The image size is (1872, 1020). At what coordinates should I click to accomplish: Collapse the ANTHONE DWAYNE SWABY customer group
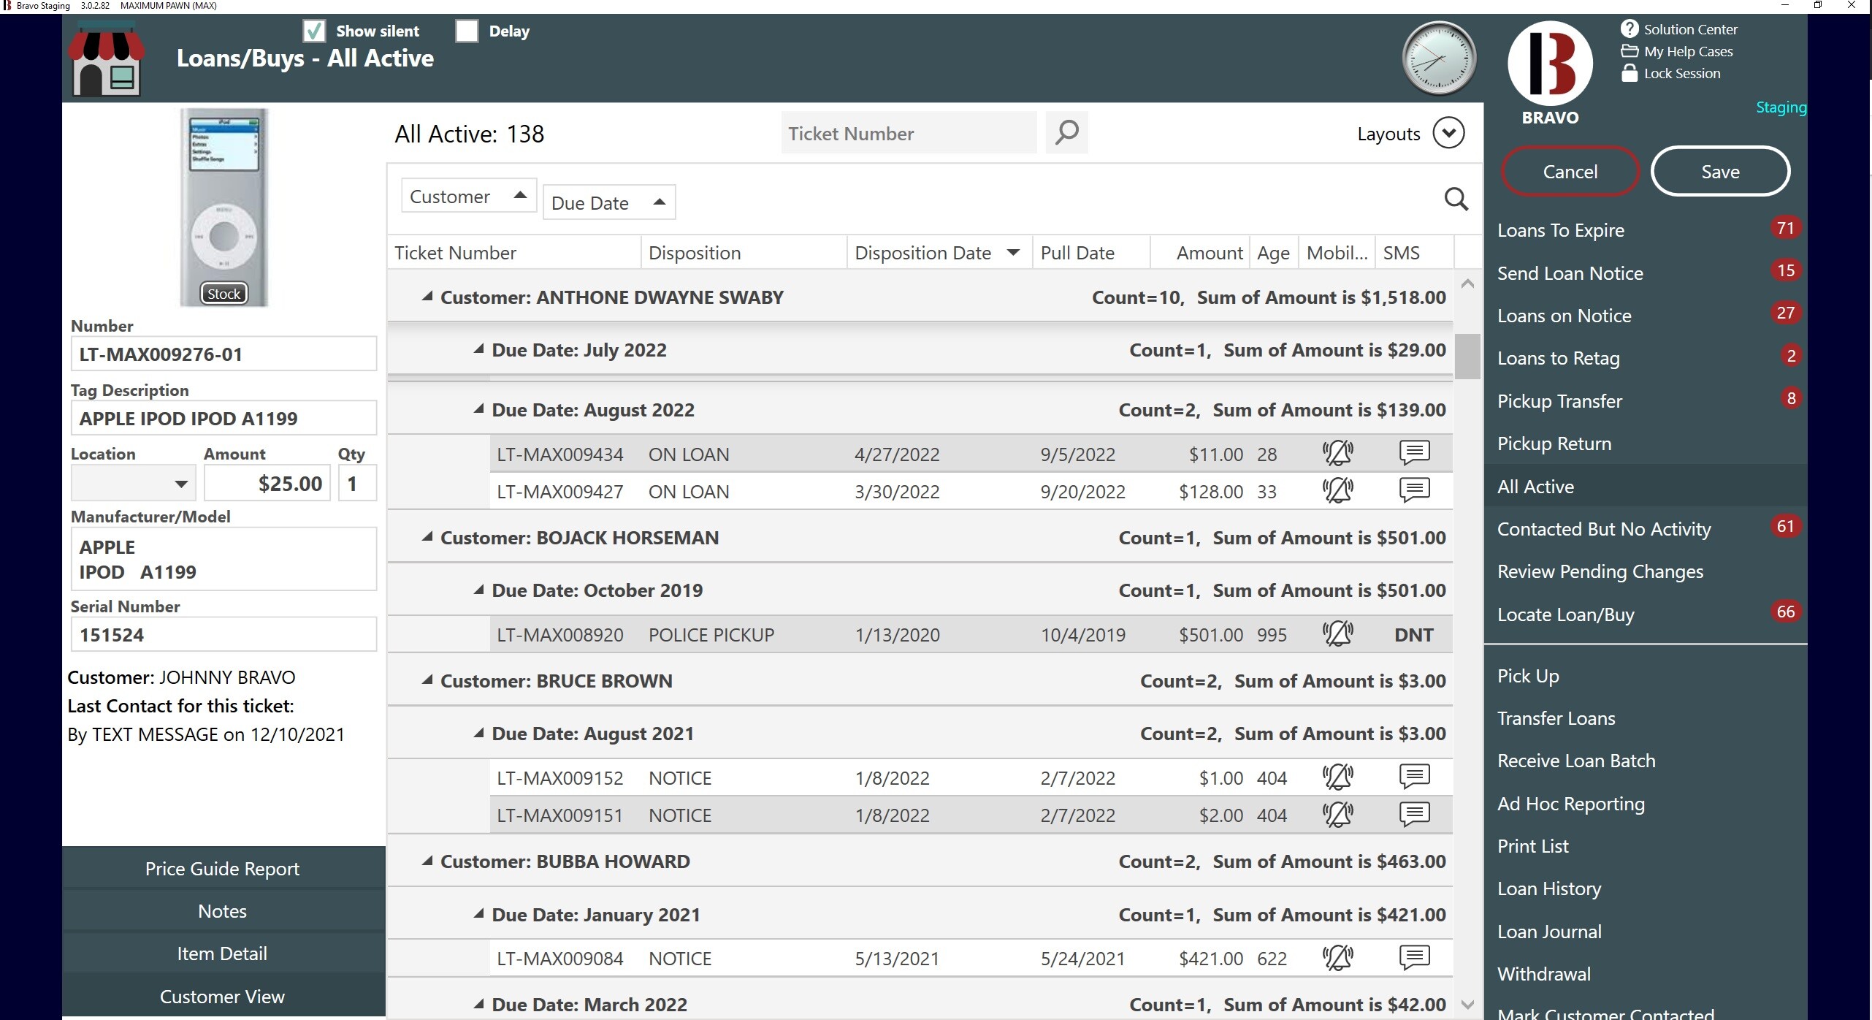427,297
